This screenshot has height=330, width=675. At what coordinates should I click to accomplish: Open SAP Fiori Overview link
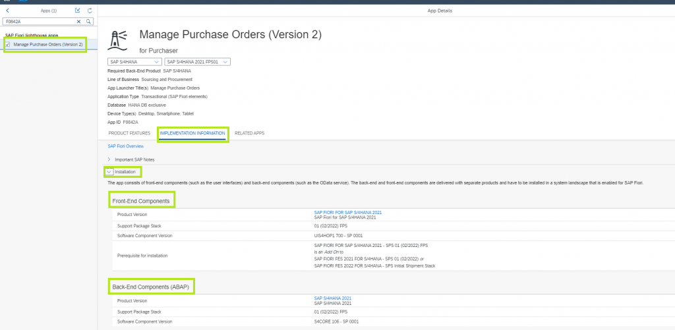[x=126, y=146]
